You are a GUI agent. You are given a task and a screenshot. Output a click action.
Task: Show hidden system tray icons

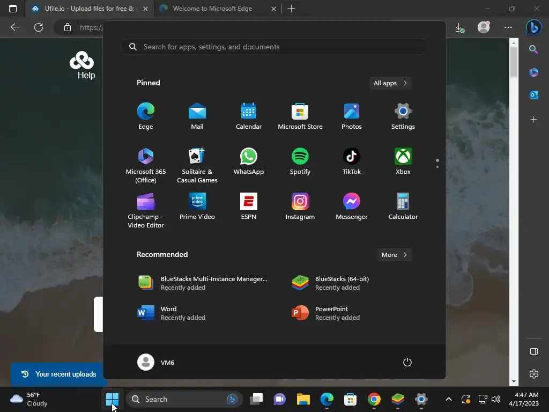(449, 399)
